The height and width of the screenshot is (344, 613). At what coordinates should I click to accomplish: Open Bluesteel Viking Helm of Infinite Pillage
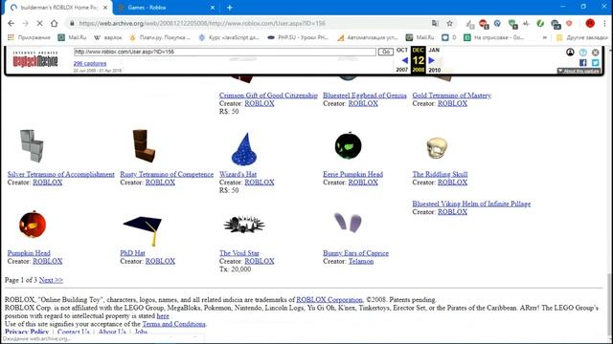point(471,204)
